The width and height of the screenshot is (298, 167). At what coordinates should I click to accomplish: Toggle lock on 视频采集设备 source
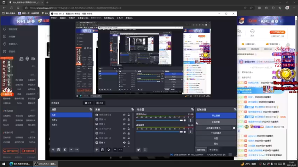(129, 115)
